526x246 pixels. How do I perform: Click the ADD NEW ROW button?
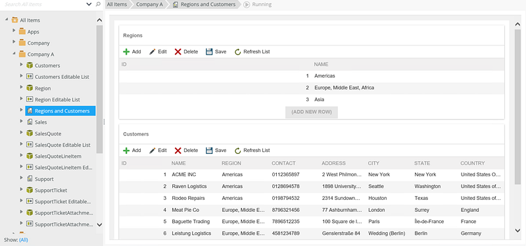click(312, 112)
